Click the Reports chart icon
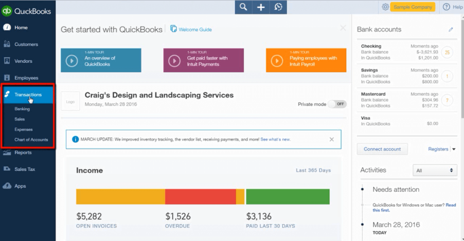The width and height of the screenshot is (464, 241). (x=7, y=152)
